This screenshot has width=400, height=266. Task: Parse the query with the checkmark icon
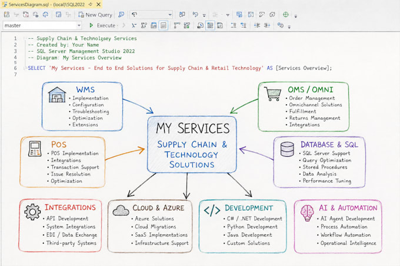[x=134, y=25]
